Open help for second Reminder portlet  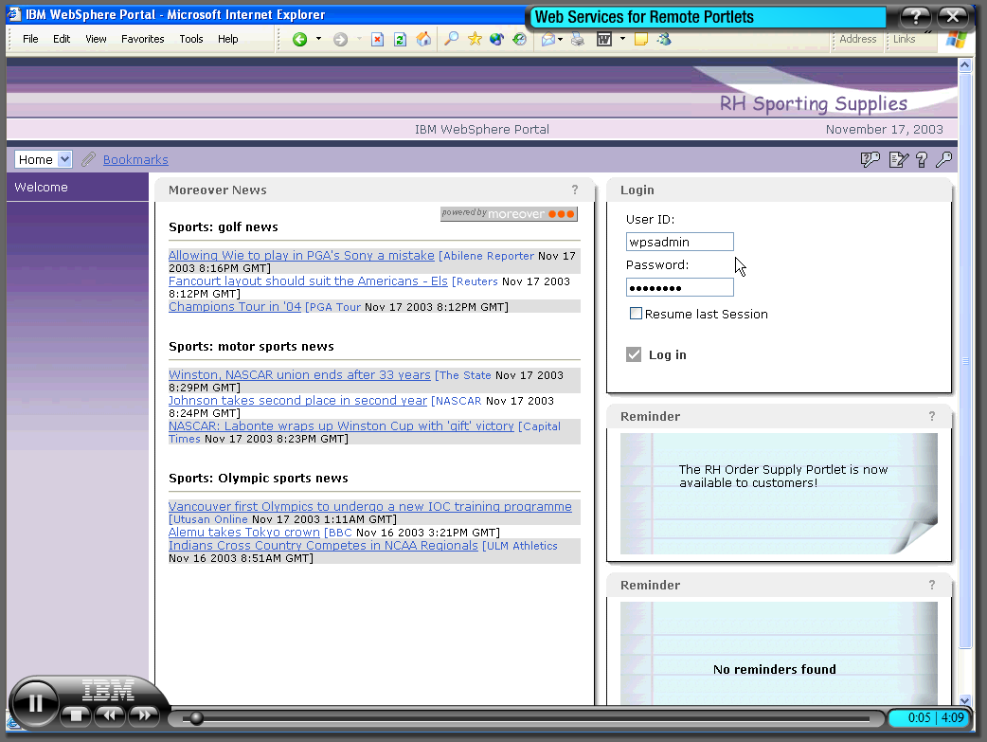coord(932,585)
